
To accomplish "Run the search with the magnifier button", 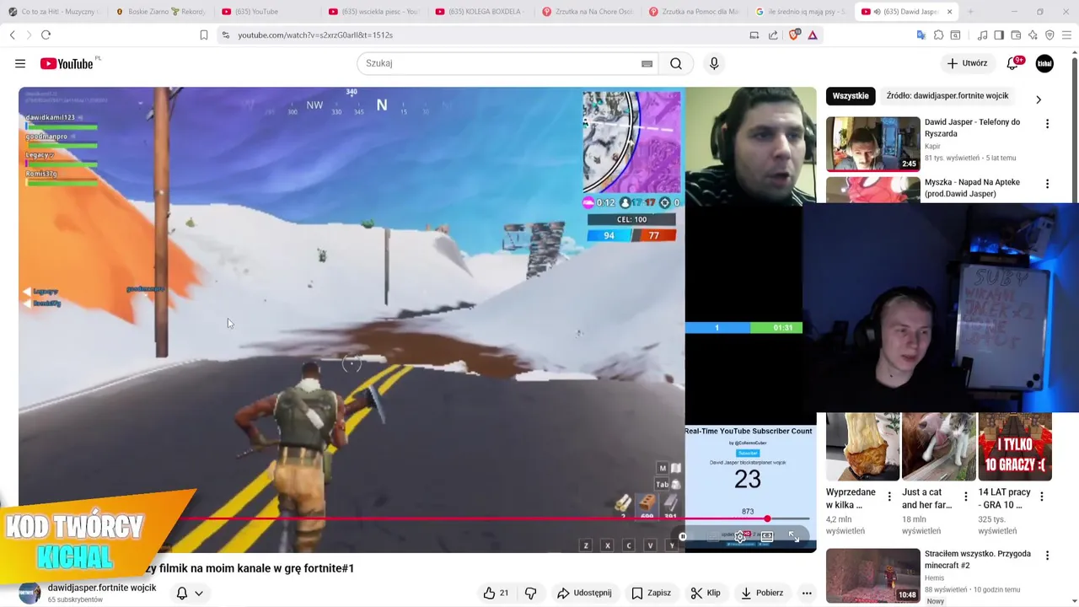I will [x=676, y=63].
